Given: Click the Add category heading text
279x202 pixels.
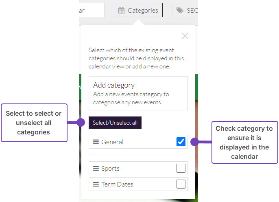Looking at the screenshot, I should click(114, 85).
